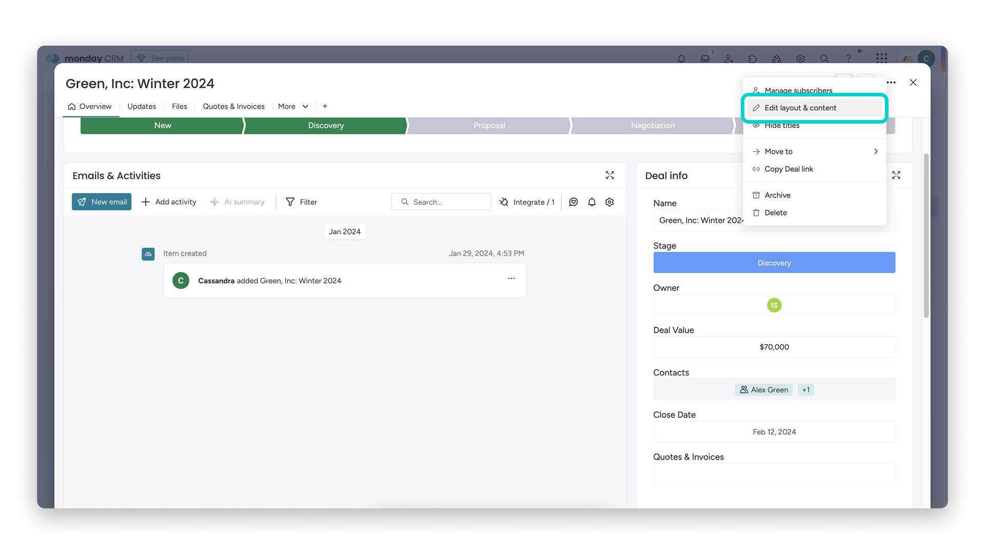The height and width of the screenshot is (554, 985).
Task: Open the More views dropdown
Action: click(x=293, y=106)
